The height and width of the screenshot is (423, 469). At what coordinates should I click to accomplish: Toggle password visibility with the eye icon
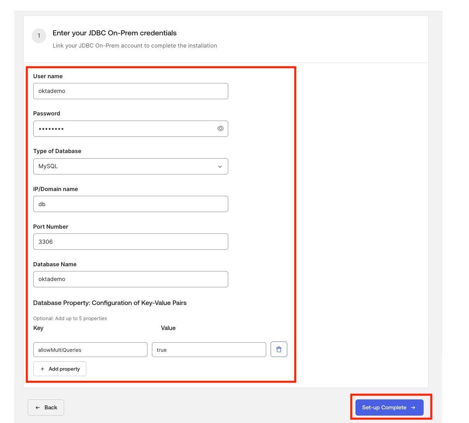(220, 128)
